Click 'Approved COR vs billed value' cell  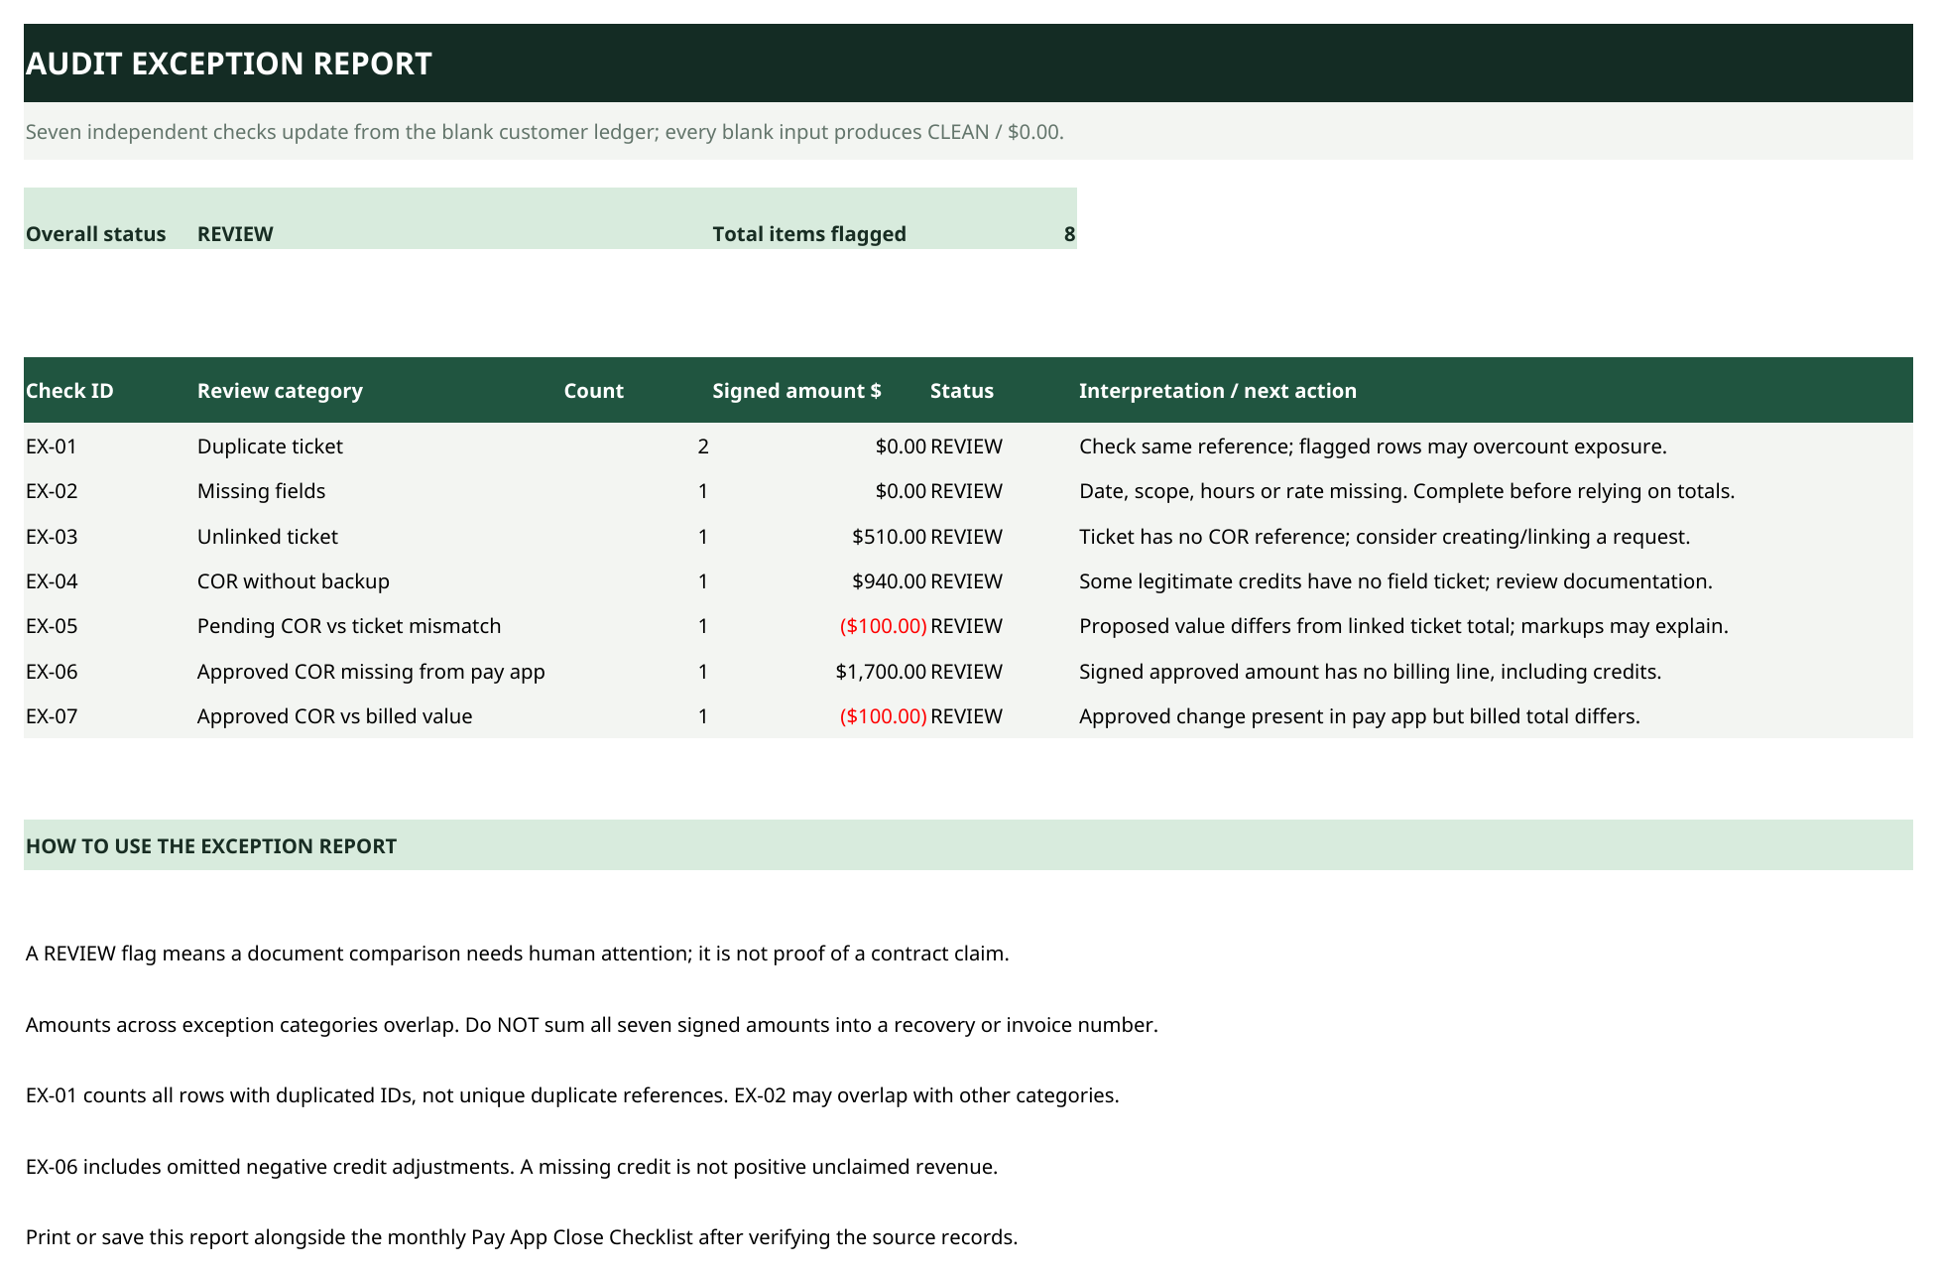[x=334, y=716]
